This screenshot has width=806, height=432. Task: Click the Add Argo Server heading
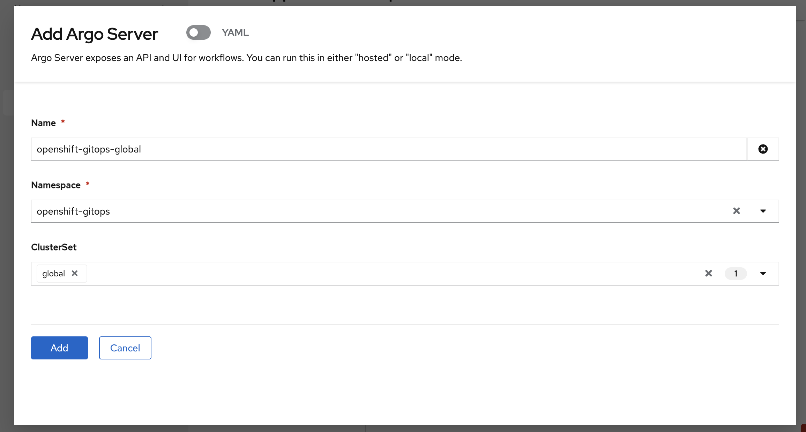click(x=95, y=34)
